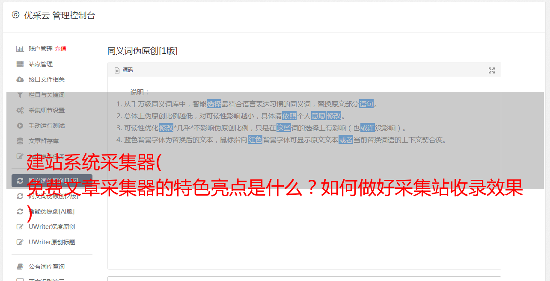Image resolution: width=550 pixels, height=281 pixels.
Task: Click the gear icon beside 优采云 管理控制台
Action: coord(16,15)
